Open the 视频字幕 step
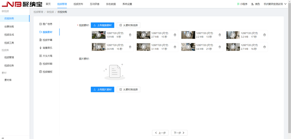The image size is (291, 139). 46,40
